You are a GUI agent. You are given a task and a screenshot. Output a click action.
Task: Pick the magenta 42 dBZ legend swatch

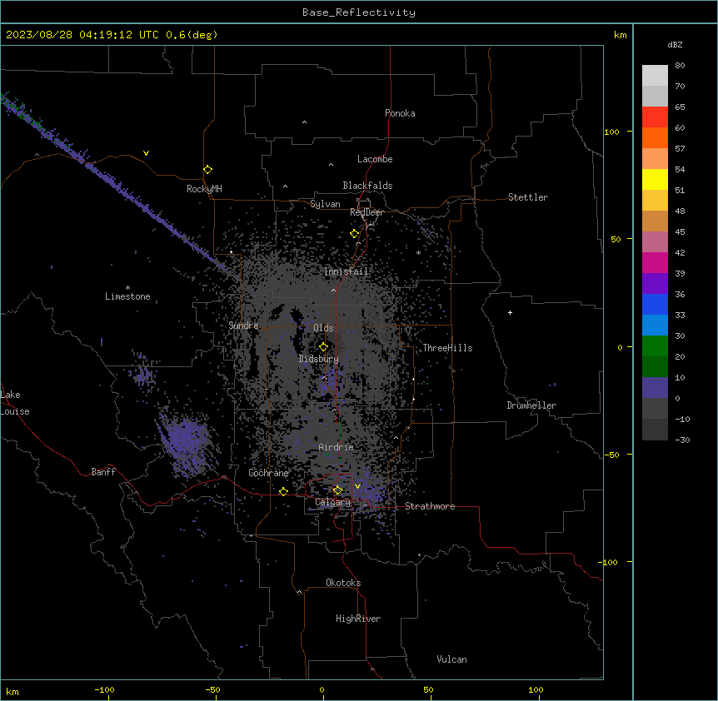(655, 262)
